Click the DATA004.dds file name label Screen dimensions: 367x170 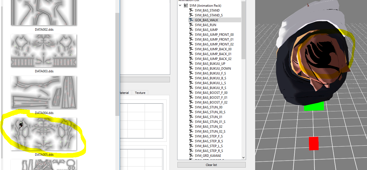point(44,113)
